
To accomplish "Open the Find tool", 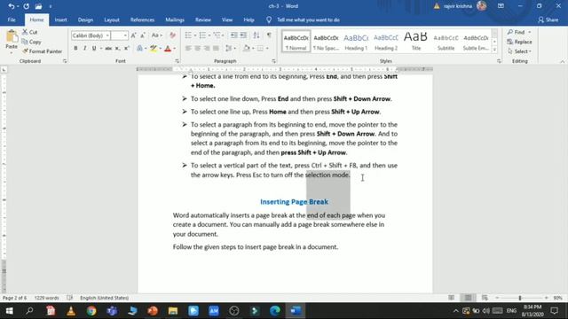I will pos(517,32).
